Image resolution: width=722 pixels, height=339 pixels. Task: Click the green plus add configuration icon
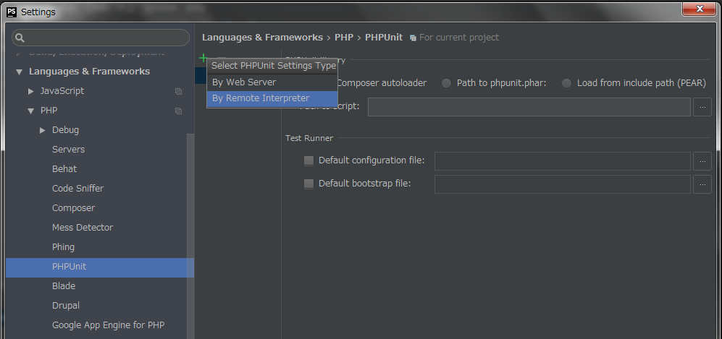click(x=203, y=58)
